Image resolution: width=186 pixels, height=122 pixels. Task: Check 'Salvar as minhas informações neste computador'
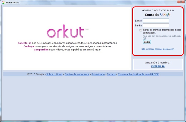(x=141, y=30)
